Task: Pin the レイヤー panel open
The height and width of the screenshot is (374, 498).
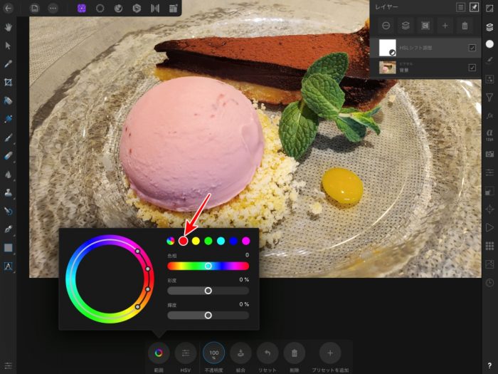Action: (475, 7)
